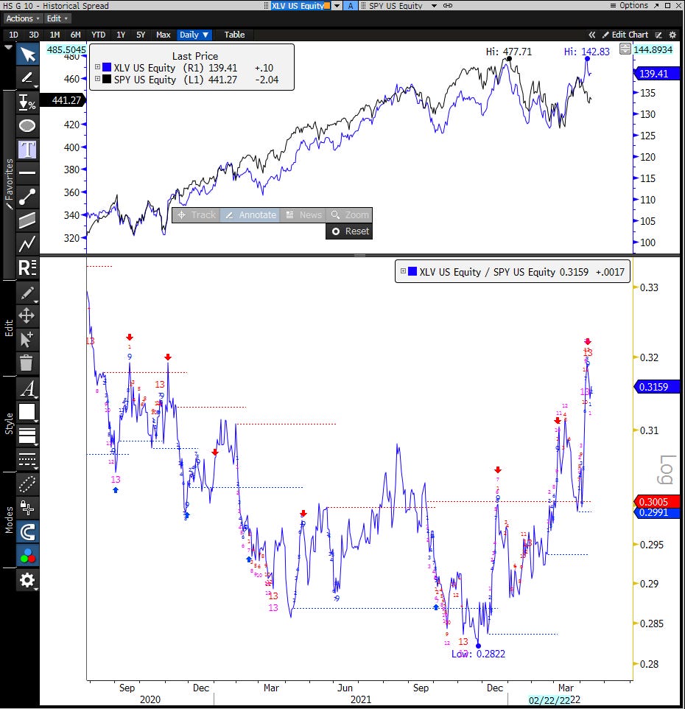
Task: Click the Zoom button
Action: pyautogui.click(x=350, y=214)
